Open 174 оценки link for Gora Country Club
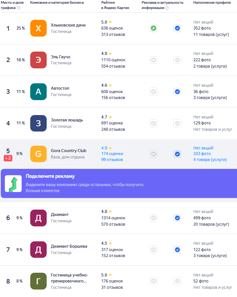 [x=112, y=154]
